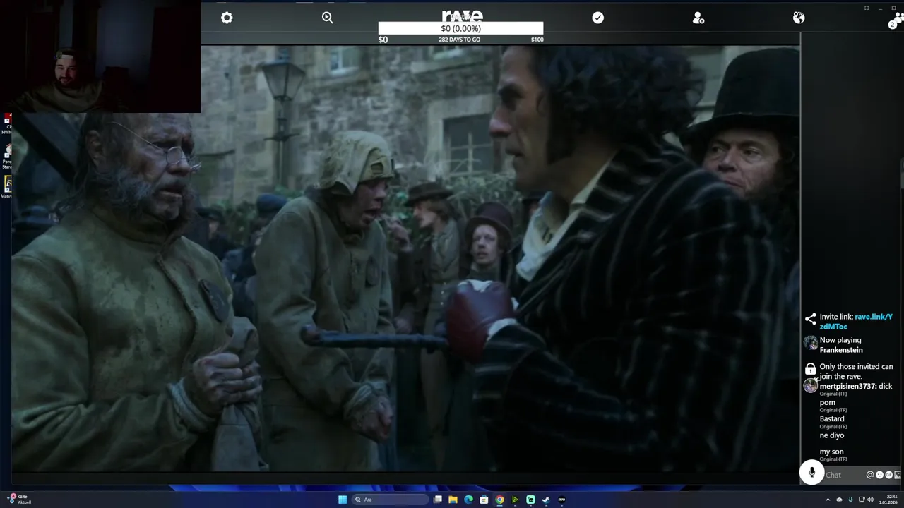Viewport: 904px width, 508px height.
Task: Open clock showing 22:45 in taskbar
Action: 888,500
